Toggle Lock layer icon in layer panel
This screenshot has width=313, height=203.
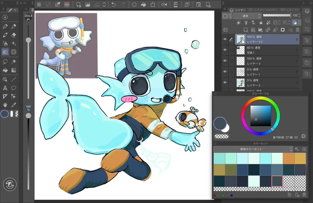(261, 23)
